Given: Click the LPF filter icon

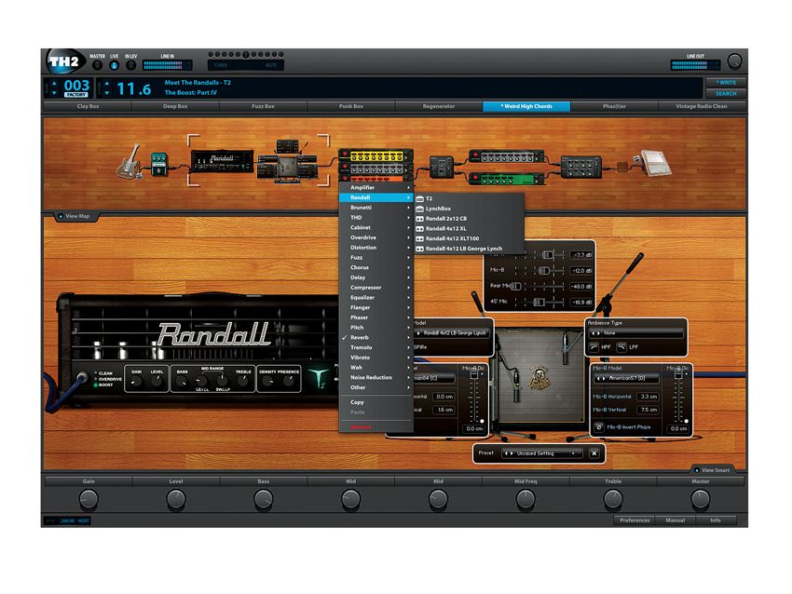Looking at the screenshot, I should pyautogui.click(x=621, y=346).
